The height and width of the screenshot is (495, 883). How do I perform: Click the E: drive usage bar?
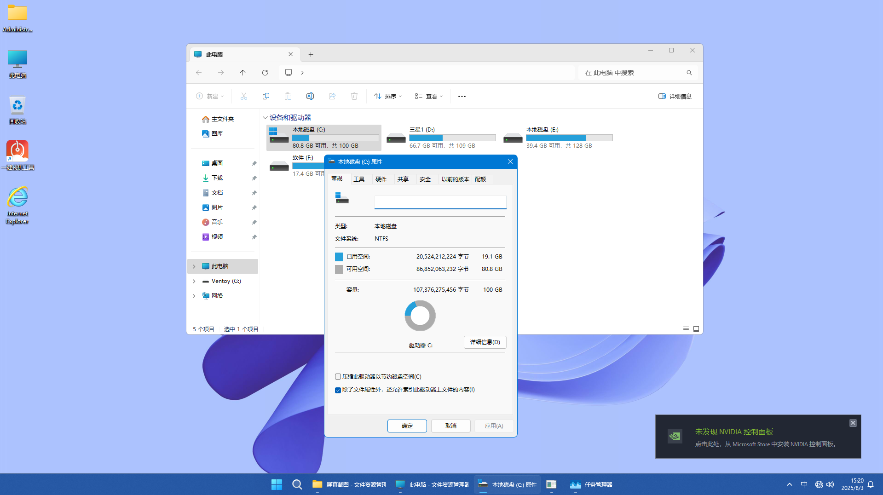point(569,138)
